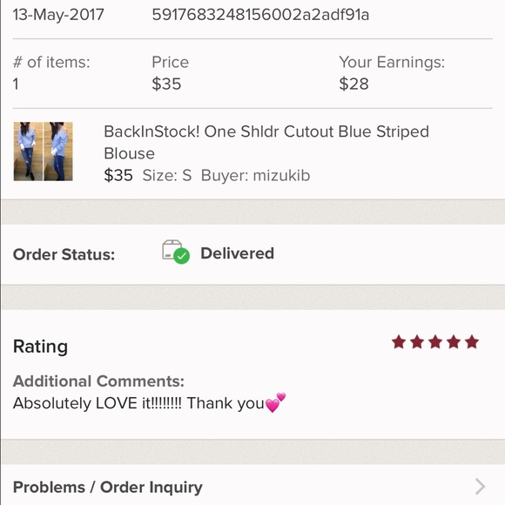Click the third rating star

(x=435, y=341)
